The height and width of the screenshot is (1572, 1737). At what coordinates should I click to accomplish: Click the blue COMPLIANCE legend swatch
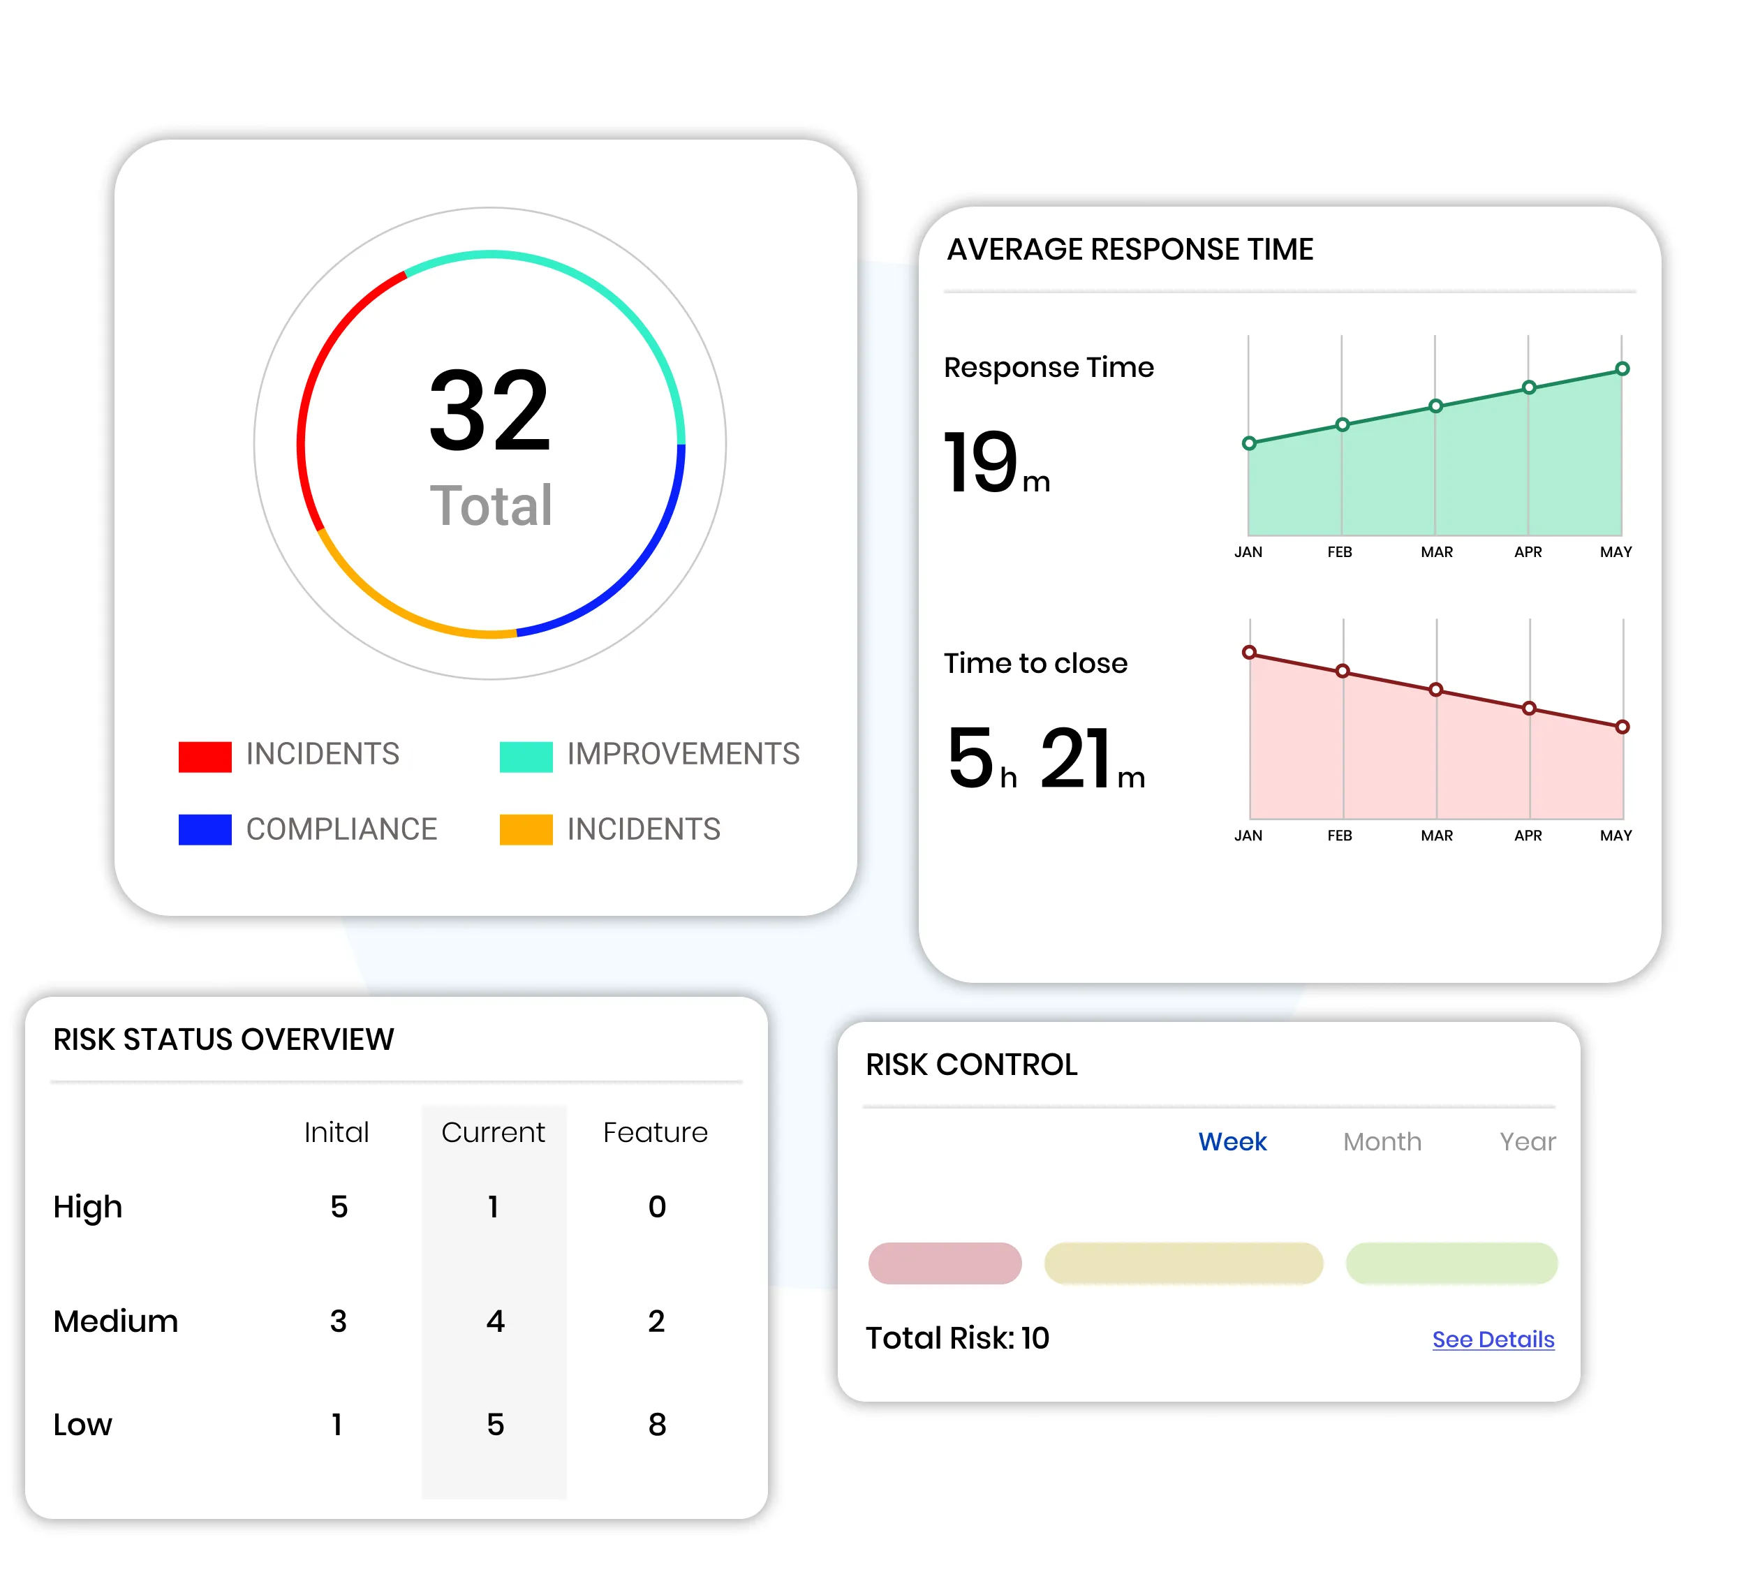[205, 829]
